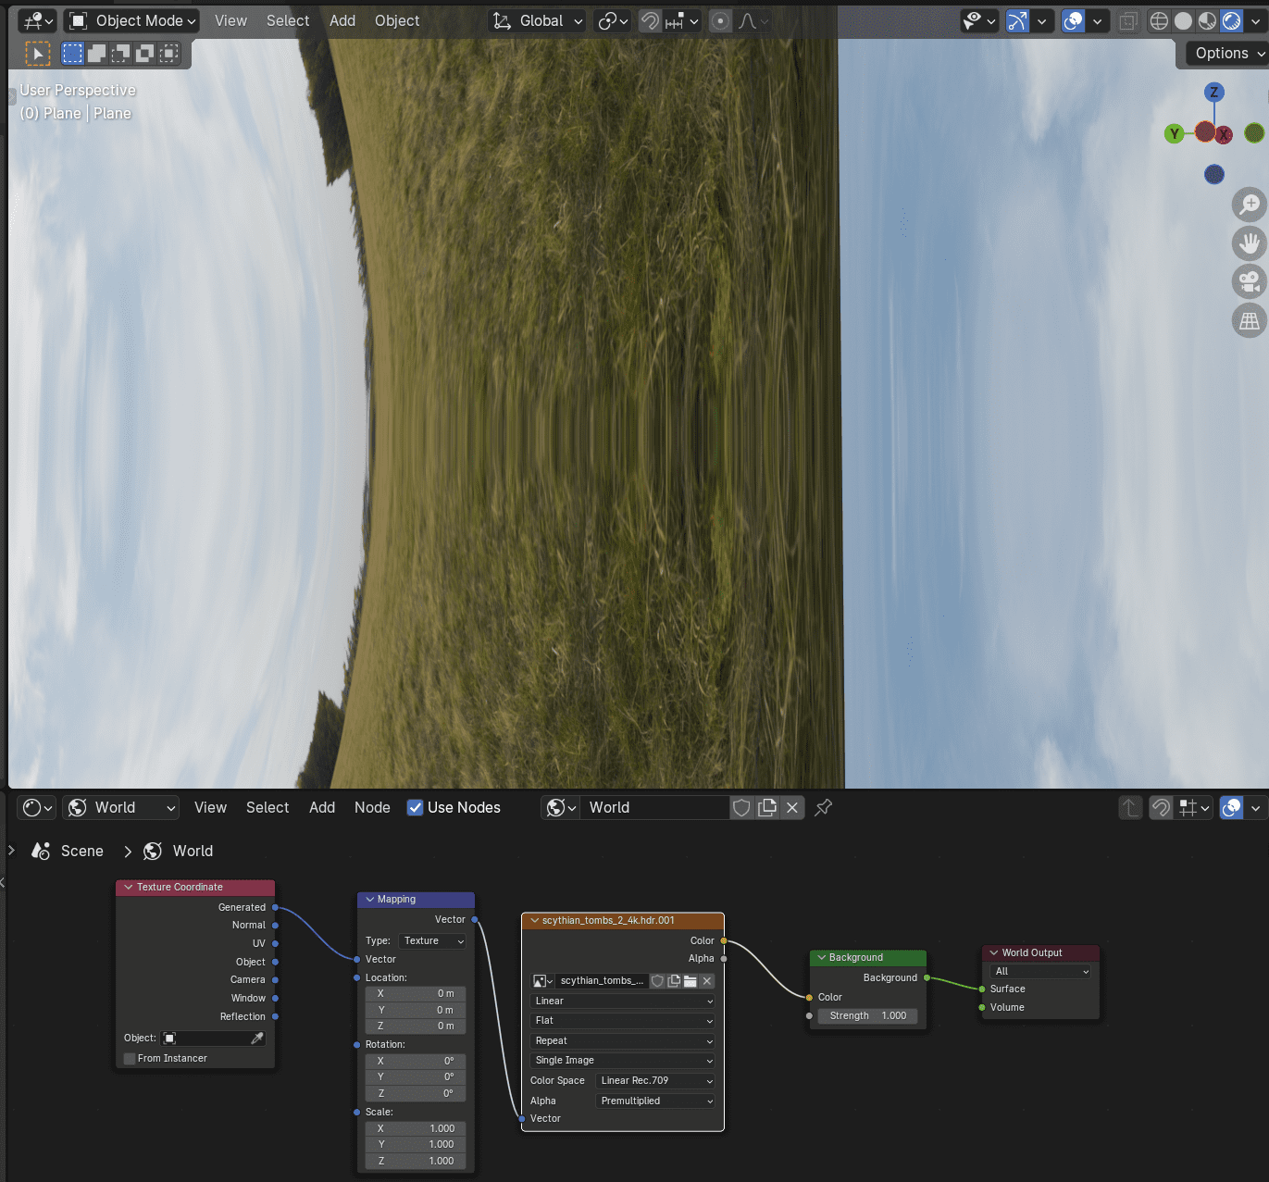Toggle node editor overlays
The height and width of the screenshot is (1182, 1269).
pos(1232,807)
